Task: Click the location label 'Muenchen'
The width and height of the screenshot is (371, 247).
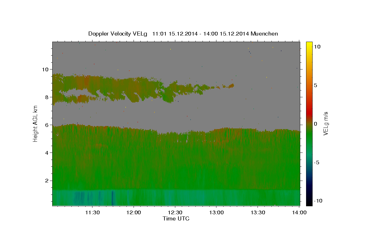Action: (265, 34)
